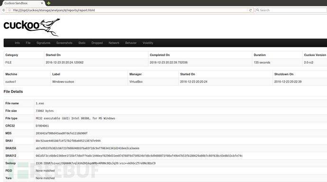Image resolution: width=327 pixels, height=182 pixels.
Task: Click the Manager column header
Action: [136, 74]
